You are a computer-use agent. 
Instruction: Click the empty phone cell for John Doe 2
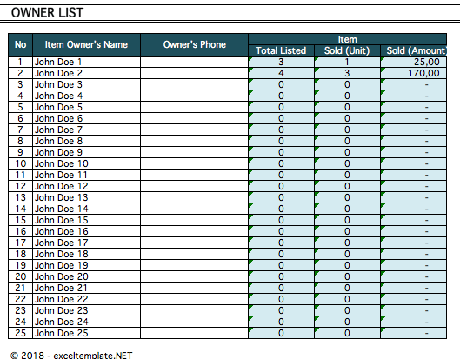pyautogui.click(x=194, y=73)
